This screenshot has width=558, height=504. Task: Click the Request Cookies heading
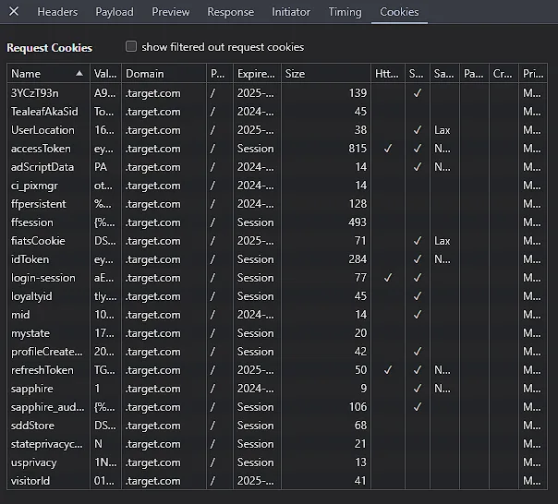pyautogui.click(x=50, y=48)
